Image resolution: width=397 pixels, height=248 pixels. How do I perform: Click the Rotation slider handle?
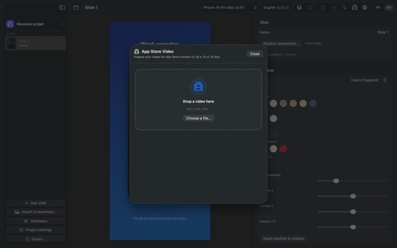[353, 227]
